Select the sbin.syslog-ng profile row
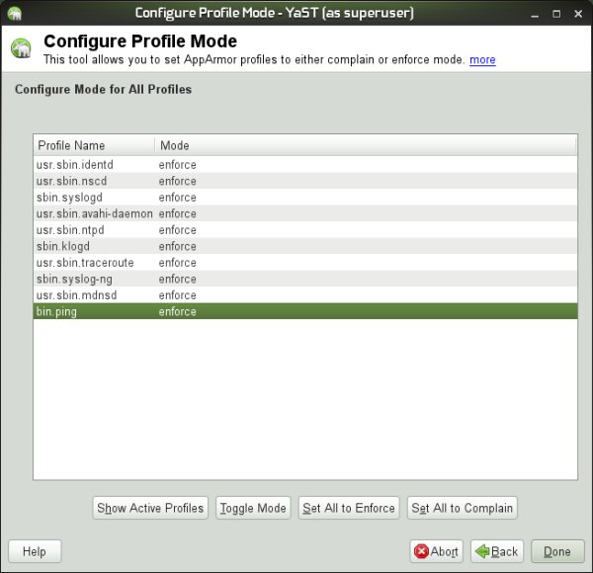This screenshot has height=573, width=593. (x=305, y=279)
